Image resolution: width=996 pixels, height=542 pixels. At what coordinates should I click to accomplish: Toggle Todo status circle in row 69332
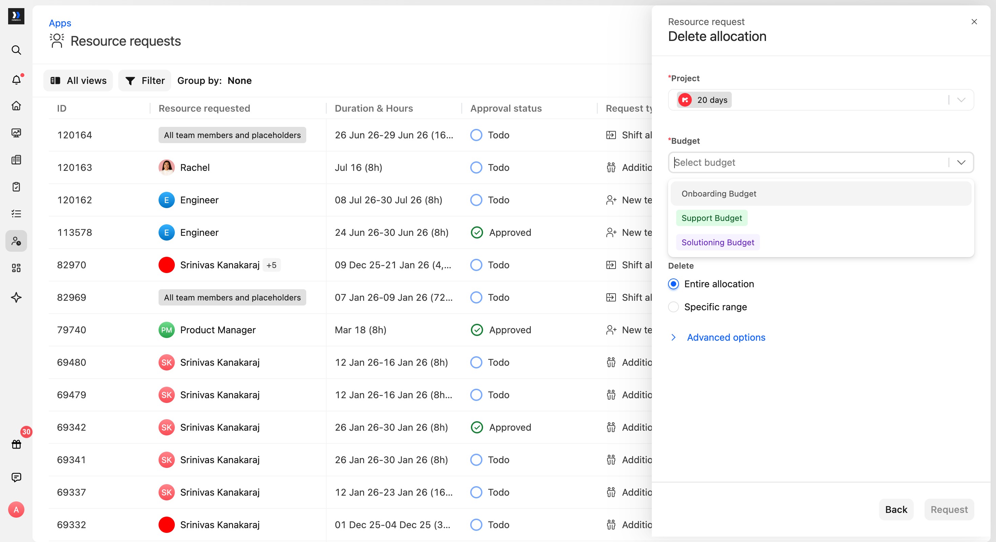[x=476, y=525]
